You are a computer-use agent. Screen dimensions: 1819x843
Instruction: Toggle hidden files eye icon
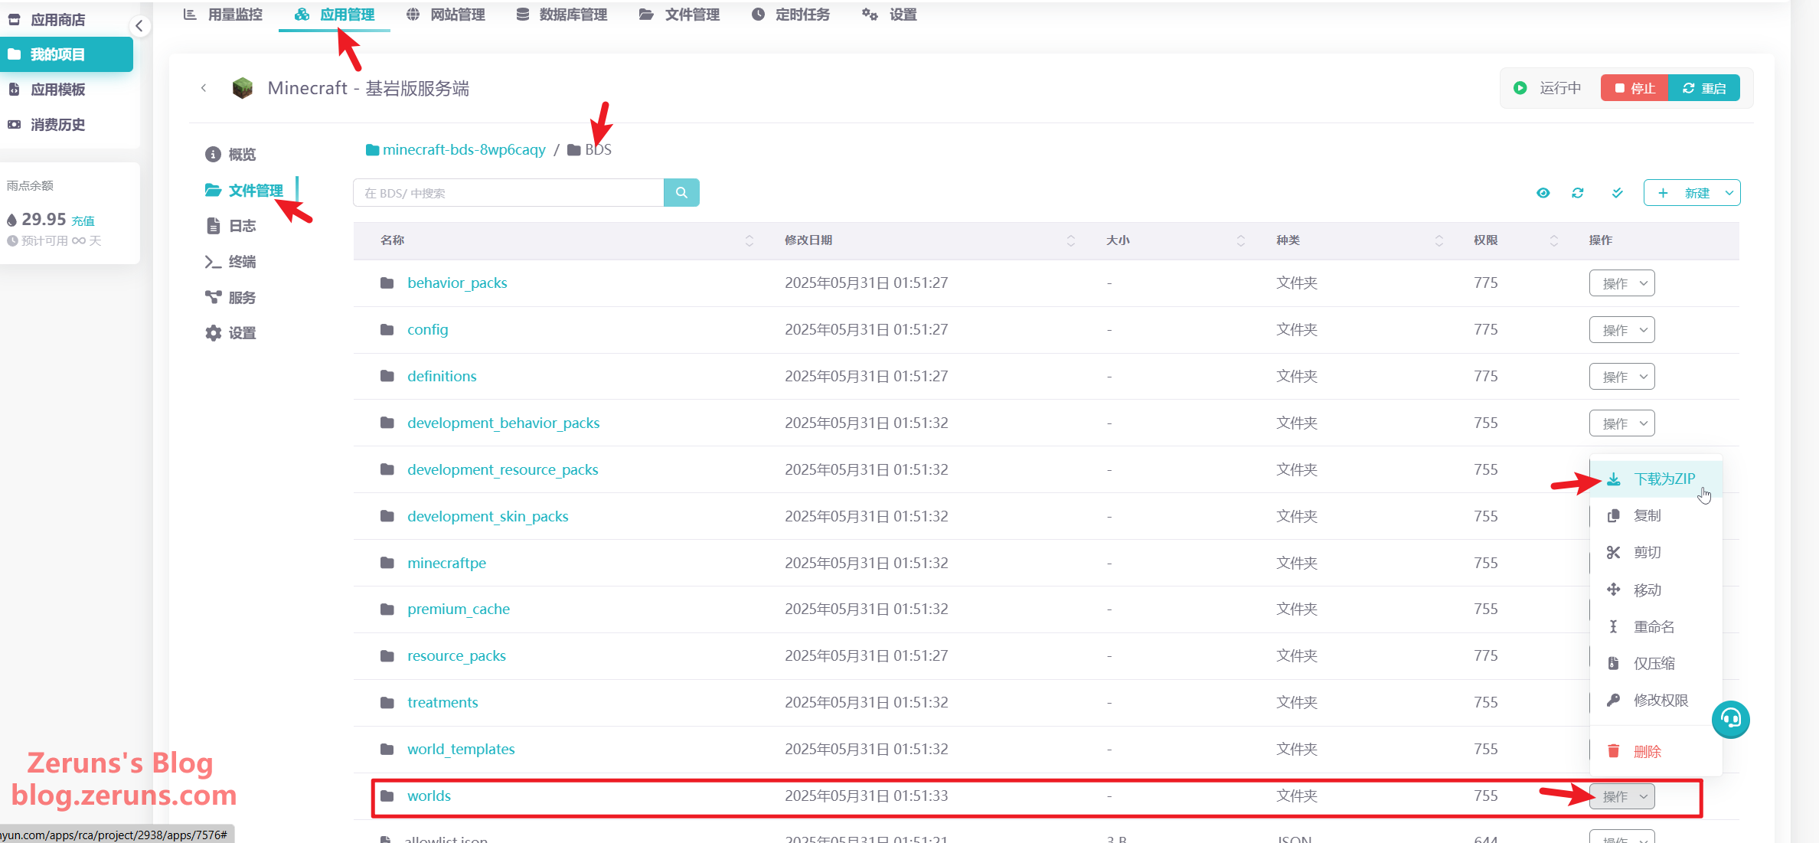1543,193
